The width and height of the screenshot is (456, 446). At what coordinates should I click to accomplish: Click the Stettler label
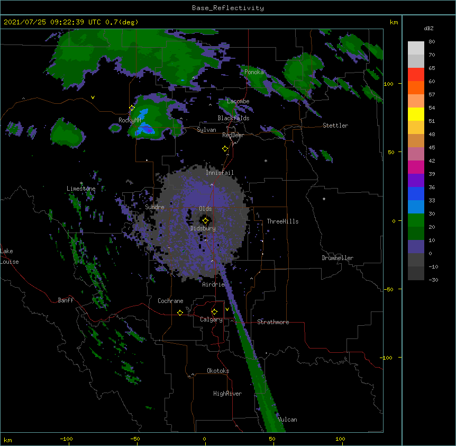335,126
